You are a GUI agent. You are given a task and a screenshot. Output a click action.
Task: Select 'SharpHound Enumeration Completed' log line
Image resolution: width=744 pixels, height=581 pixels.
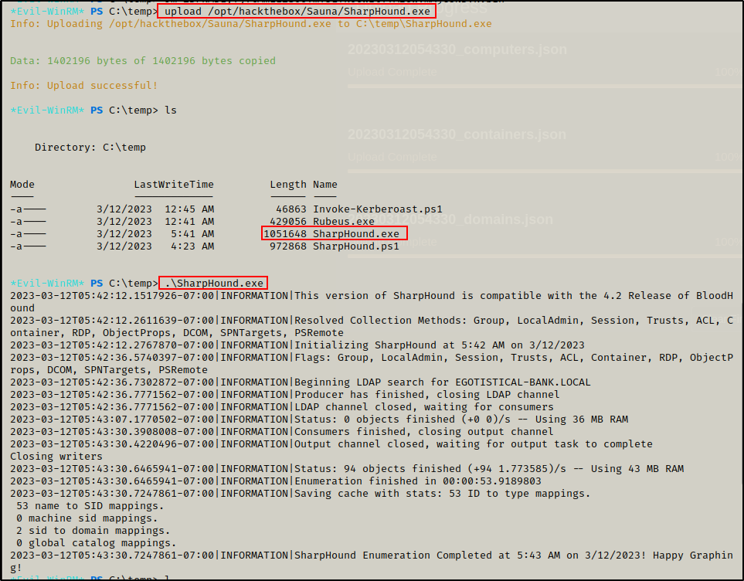tap(372, 561)
